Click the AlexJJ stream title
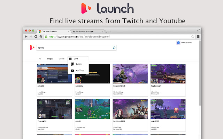This screenshot has height=139, width=223. tap(78, 121)
